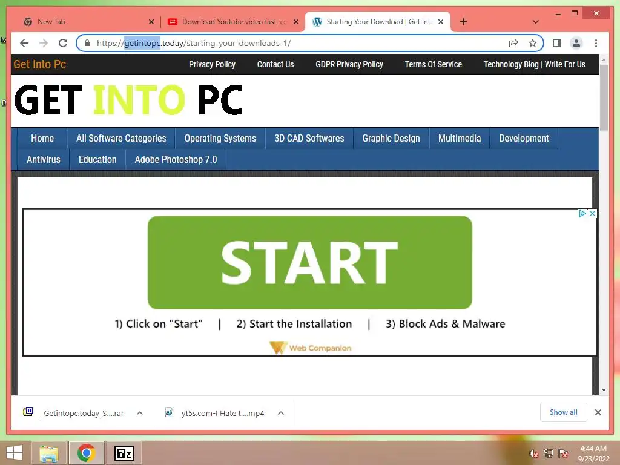Close the downloads bar
Image resolution: width=620 pixels, height=465 pixels.
point(598,412)
